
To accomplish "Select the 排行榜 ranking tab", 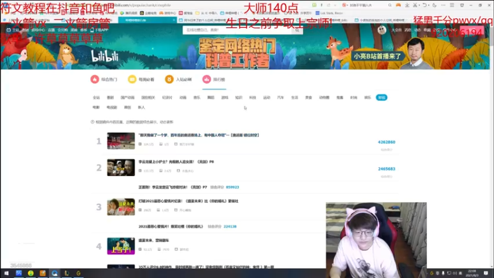I will pyautogui.click(x=214, y=80).
